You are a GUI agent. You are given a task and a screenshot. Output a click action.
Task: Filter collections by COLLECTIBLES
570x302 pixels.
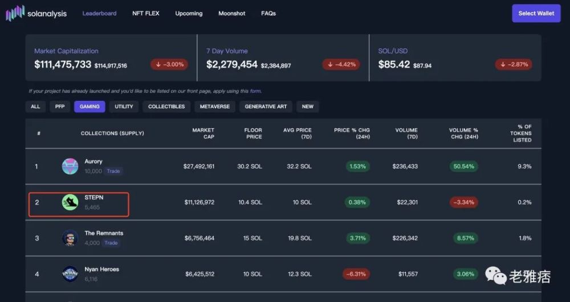pos(166,107)
